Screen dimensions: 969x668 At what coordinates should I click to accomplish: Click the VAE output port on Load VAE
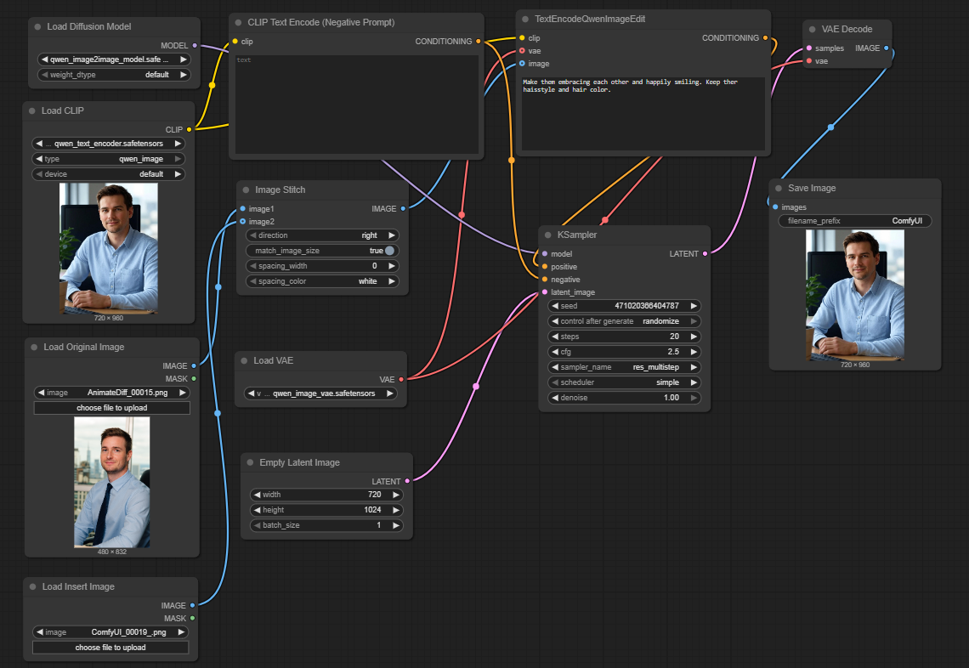click(x=401, y=380)
